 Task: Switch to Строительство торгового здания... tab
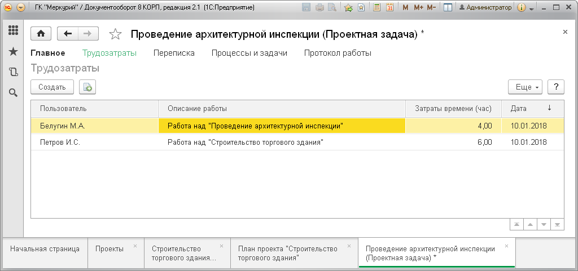pos(187,252)
